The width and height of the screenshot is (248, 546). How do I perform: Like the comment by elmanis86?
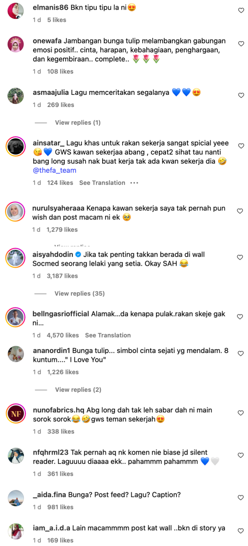click(x=241, y=11)
